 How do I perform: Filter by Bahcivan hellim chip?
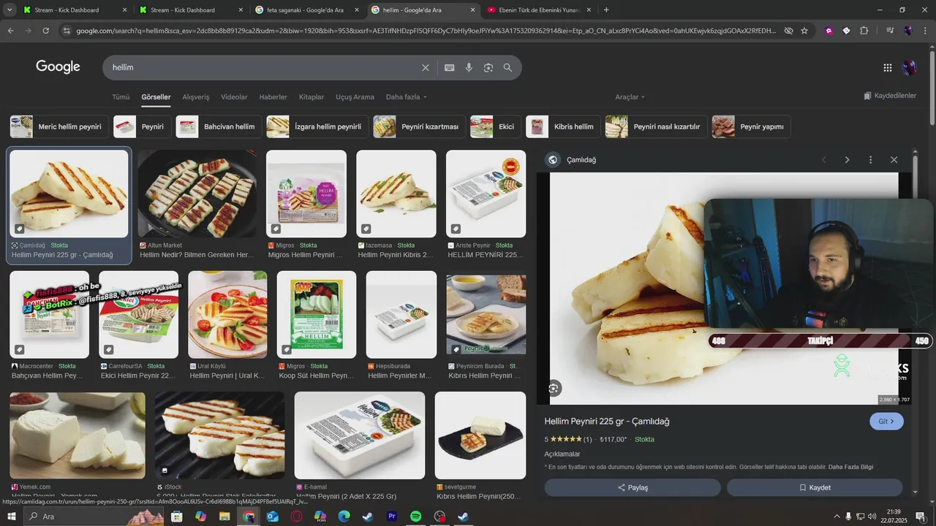(x=219, y=126)
